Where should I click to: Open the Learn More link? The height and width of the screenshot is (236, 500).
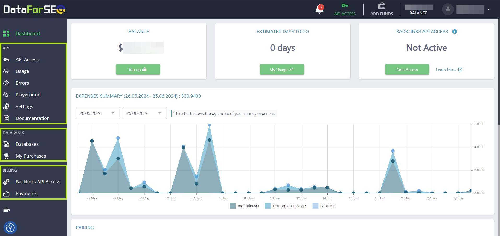(449, 70)
